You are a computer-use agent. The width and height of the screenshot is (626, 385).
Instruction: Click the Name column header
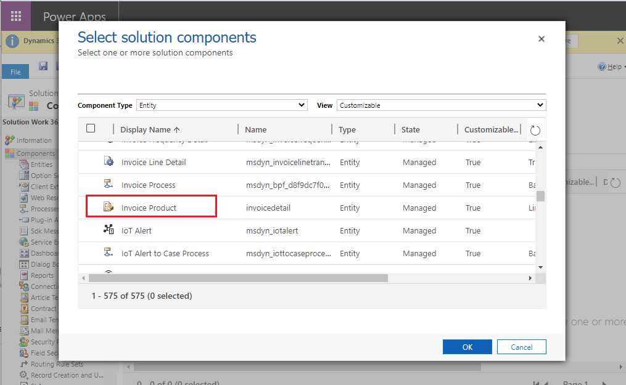(255, 129)
